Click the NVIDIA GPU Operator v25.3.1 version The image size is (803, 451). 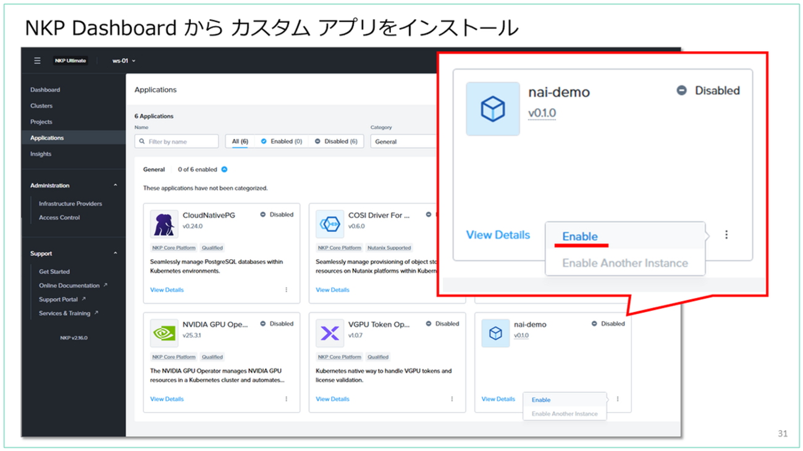coord(193,336)
